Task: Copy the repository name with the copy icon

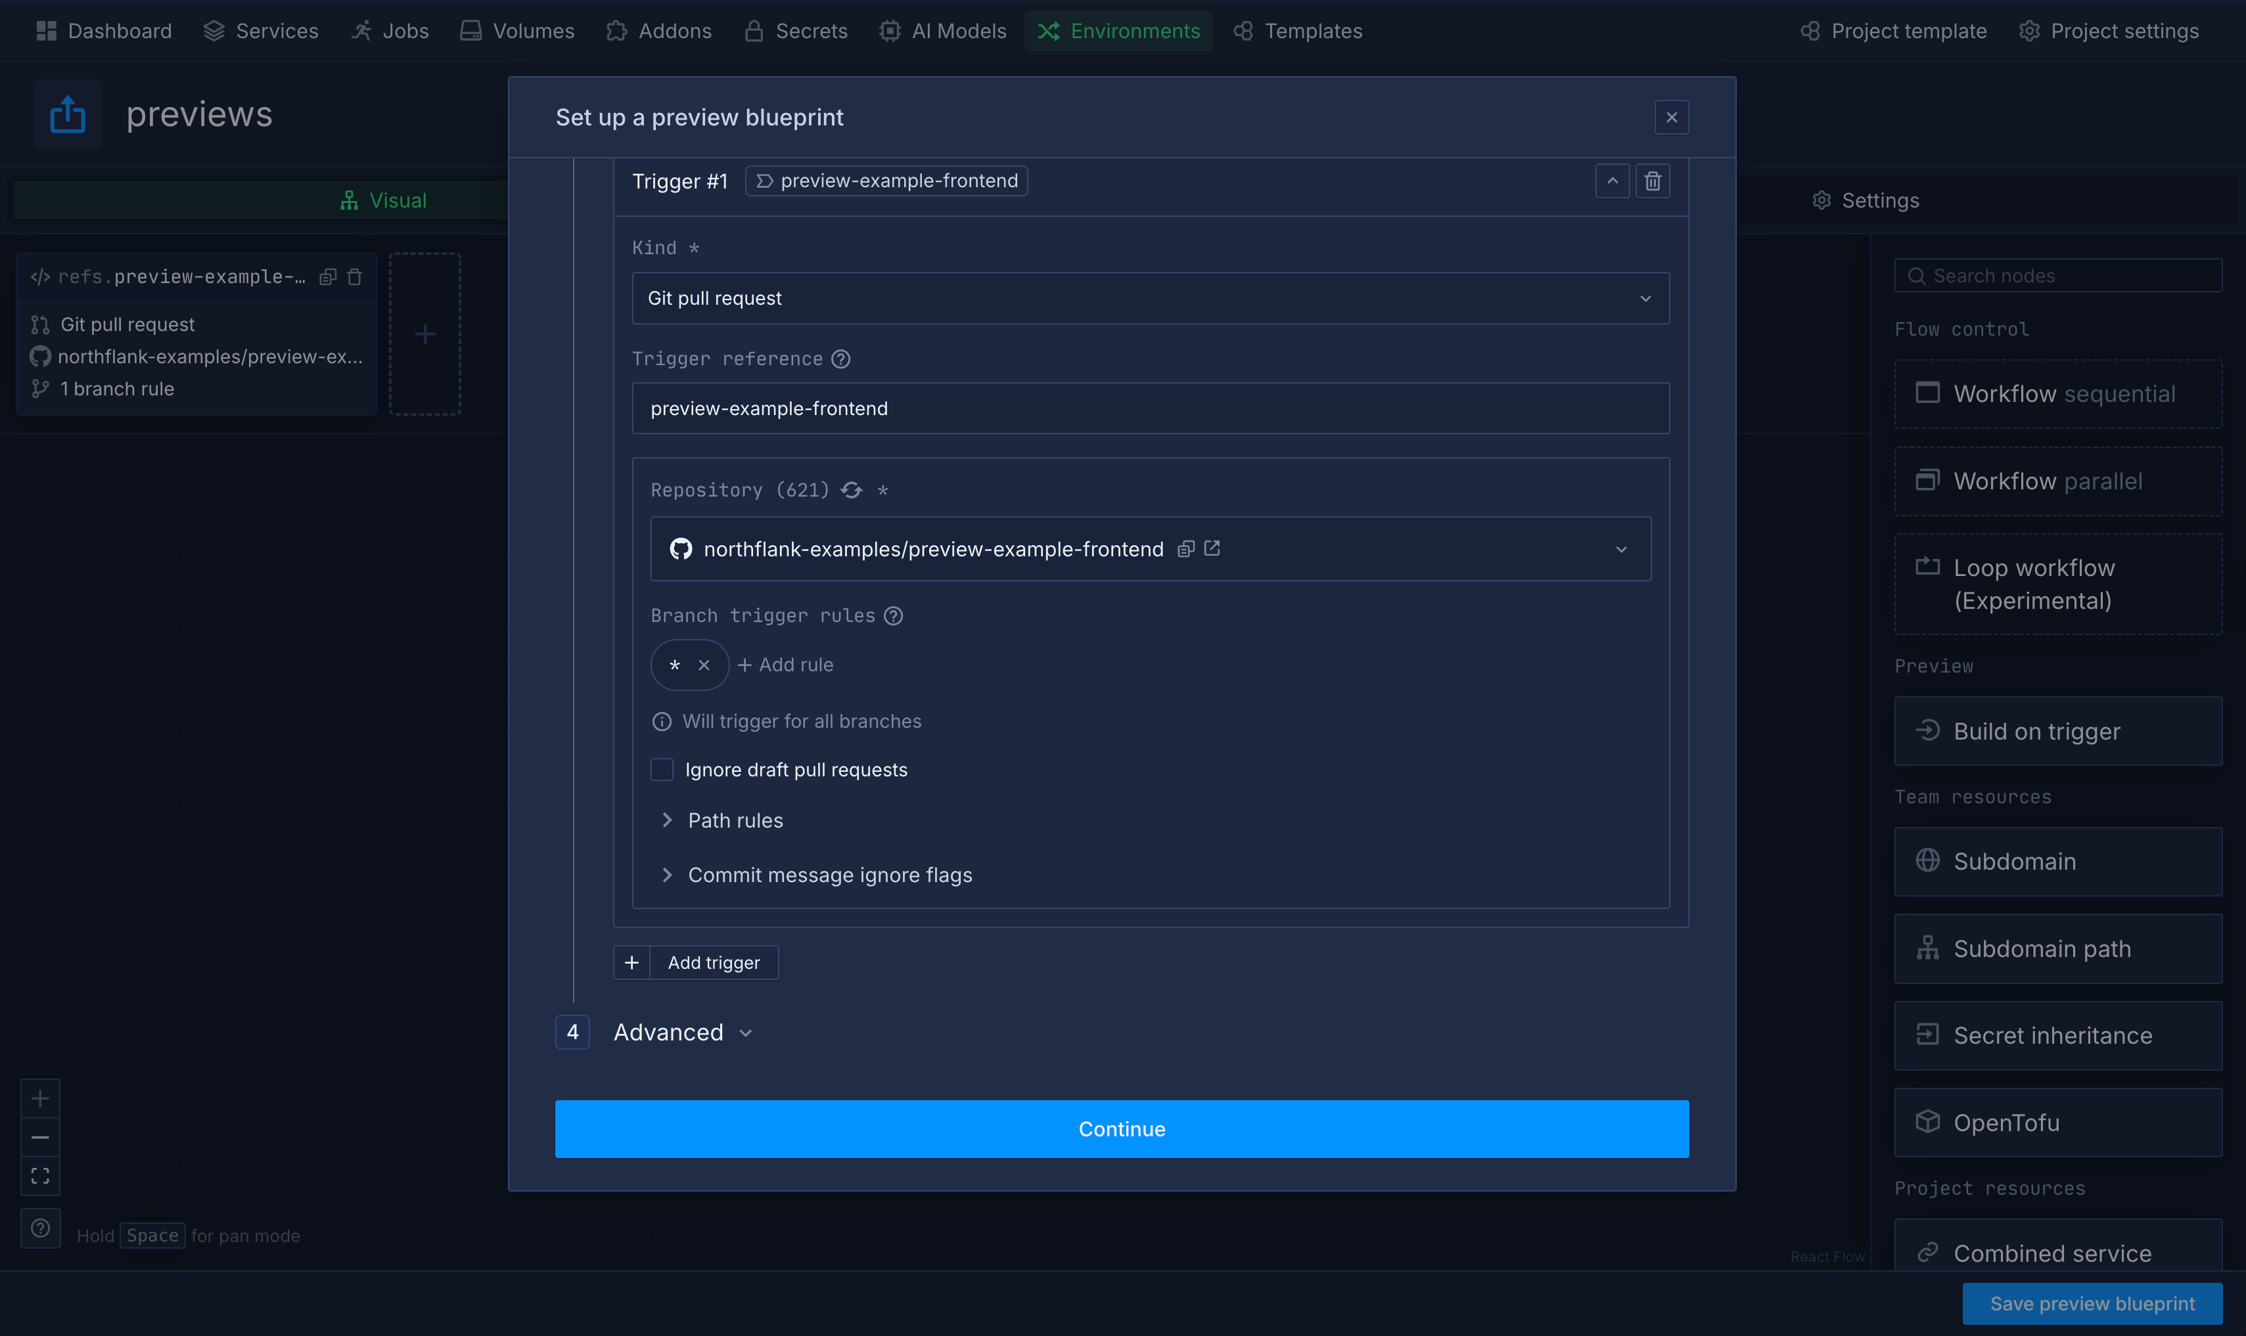Action: coord(1185,548)
